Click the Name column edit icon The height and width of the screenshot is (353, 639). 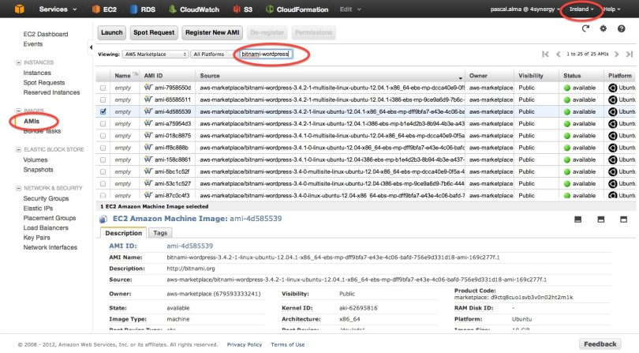coord(136,74)
